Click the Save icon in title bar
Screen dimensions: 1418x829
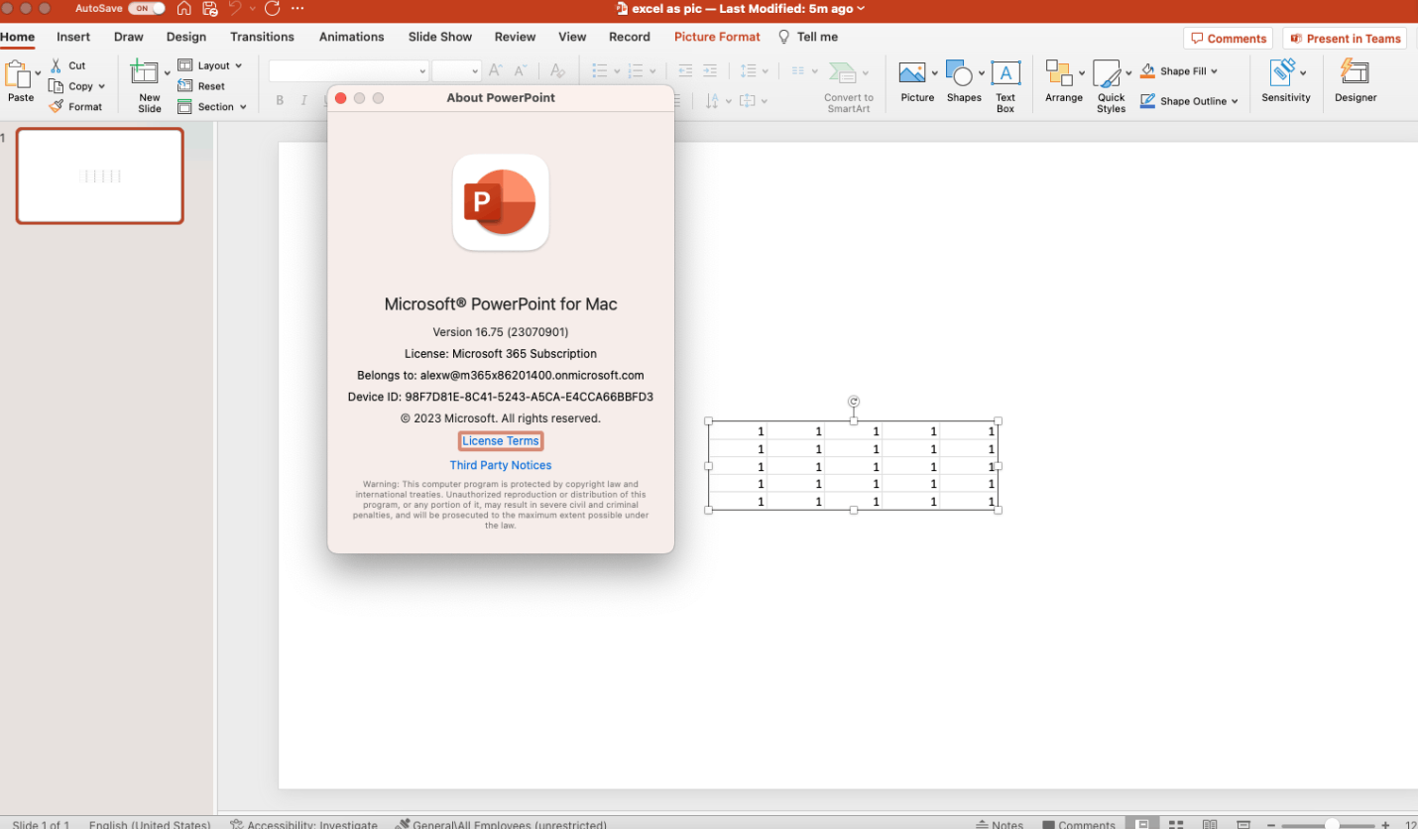(x=210, y=9)
